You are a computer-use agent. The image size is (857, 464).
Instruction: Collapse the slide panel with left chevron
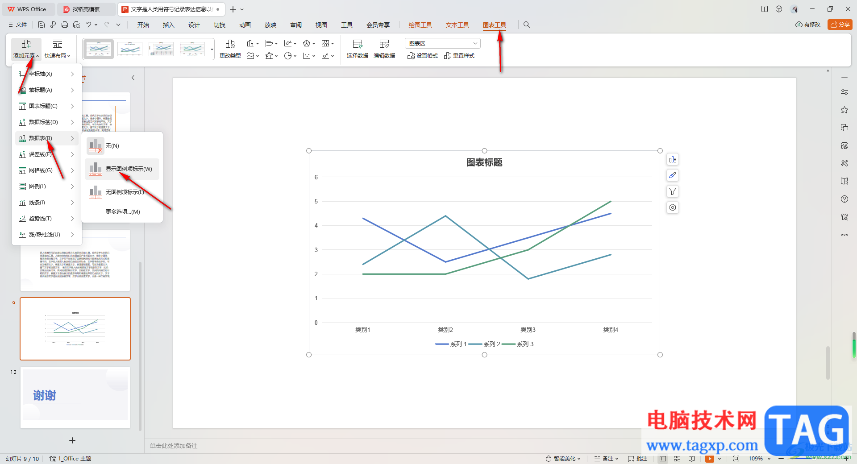point(133,78)
